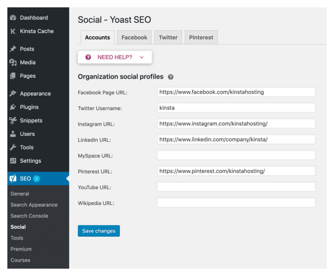Click the Save changes button
This screenshot has height=276, width=334.
[x=99, y=231]
